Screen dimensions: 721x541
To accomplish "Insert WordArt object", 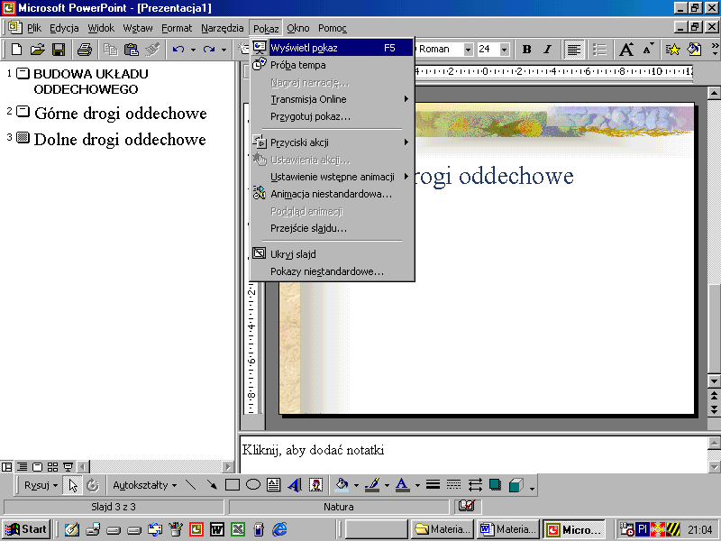I will coord(295,485).
